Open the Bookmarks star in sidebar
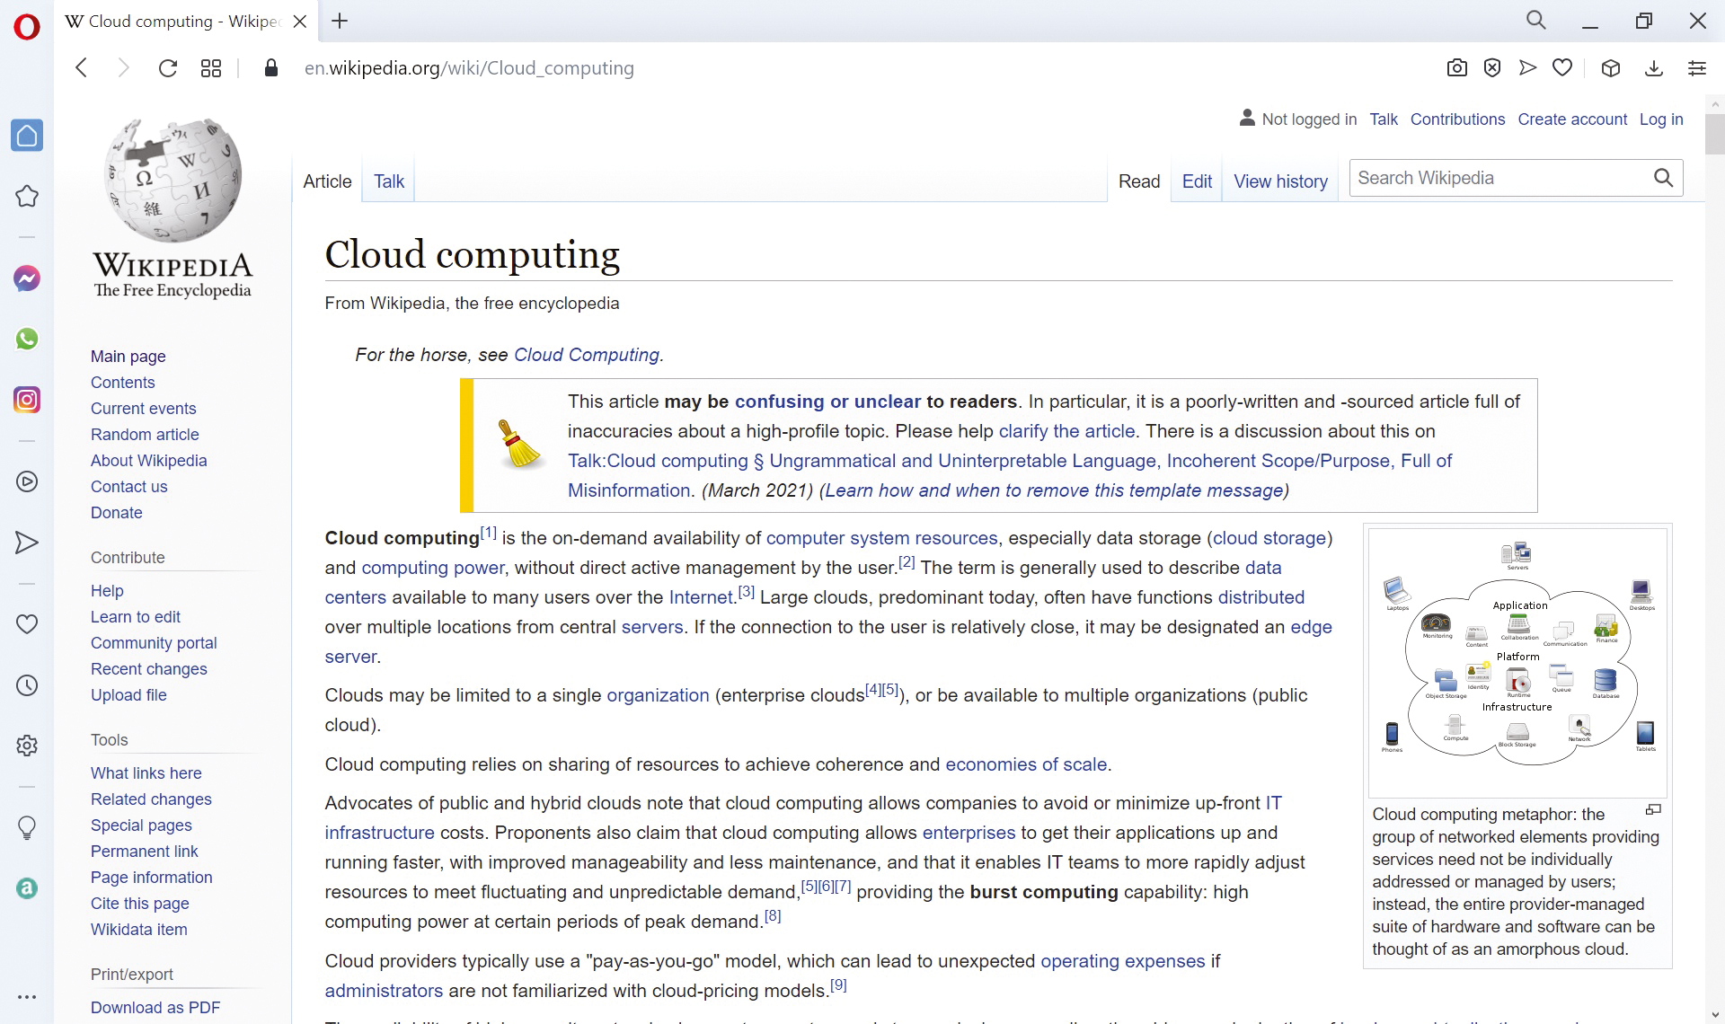This screenshot has width=1725, height=1024. pos(27,196)
